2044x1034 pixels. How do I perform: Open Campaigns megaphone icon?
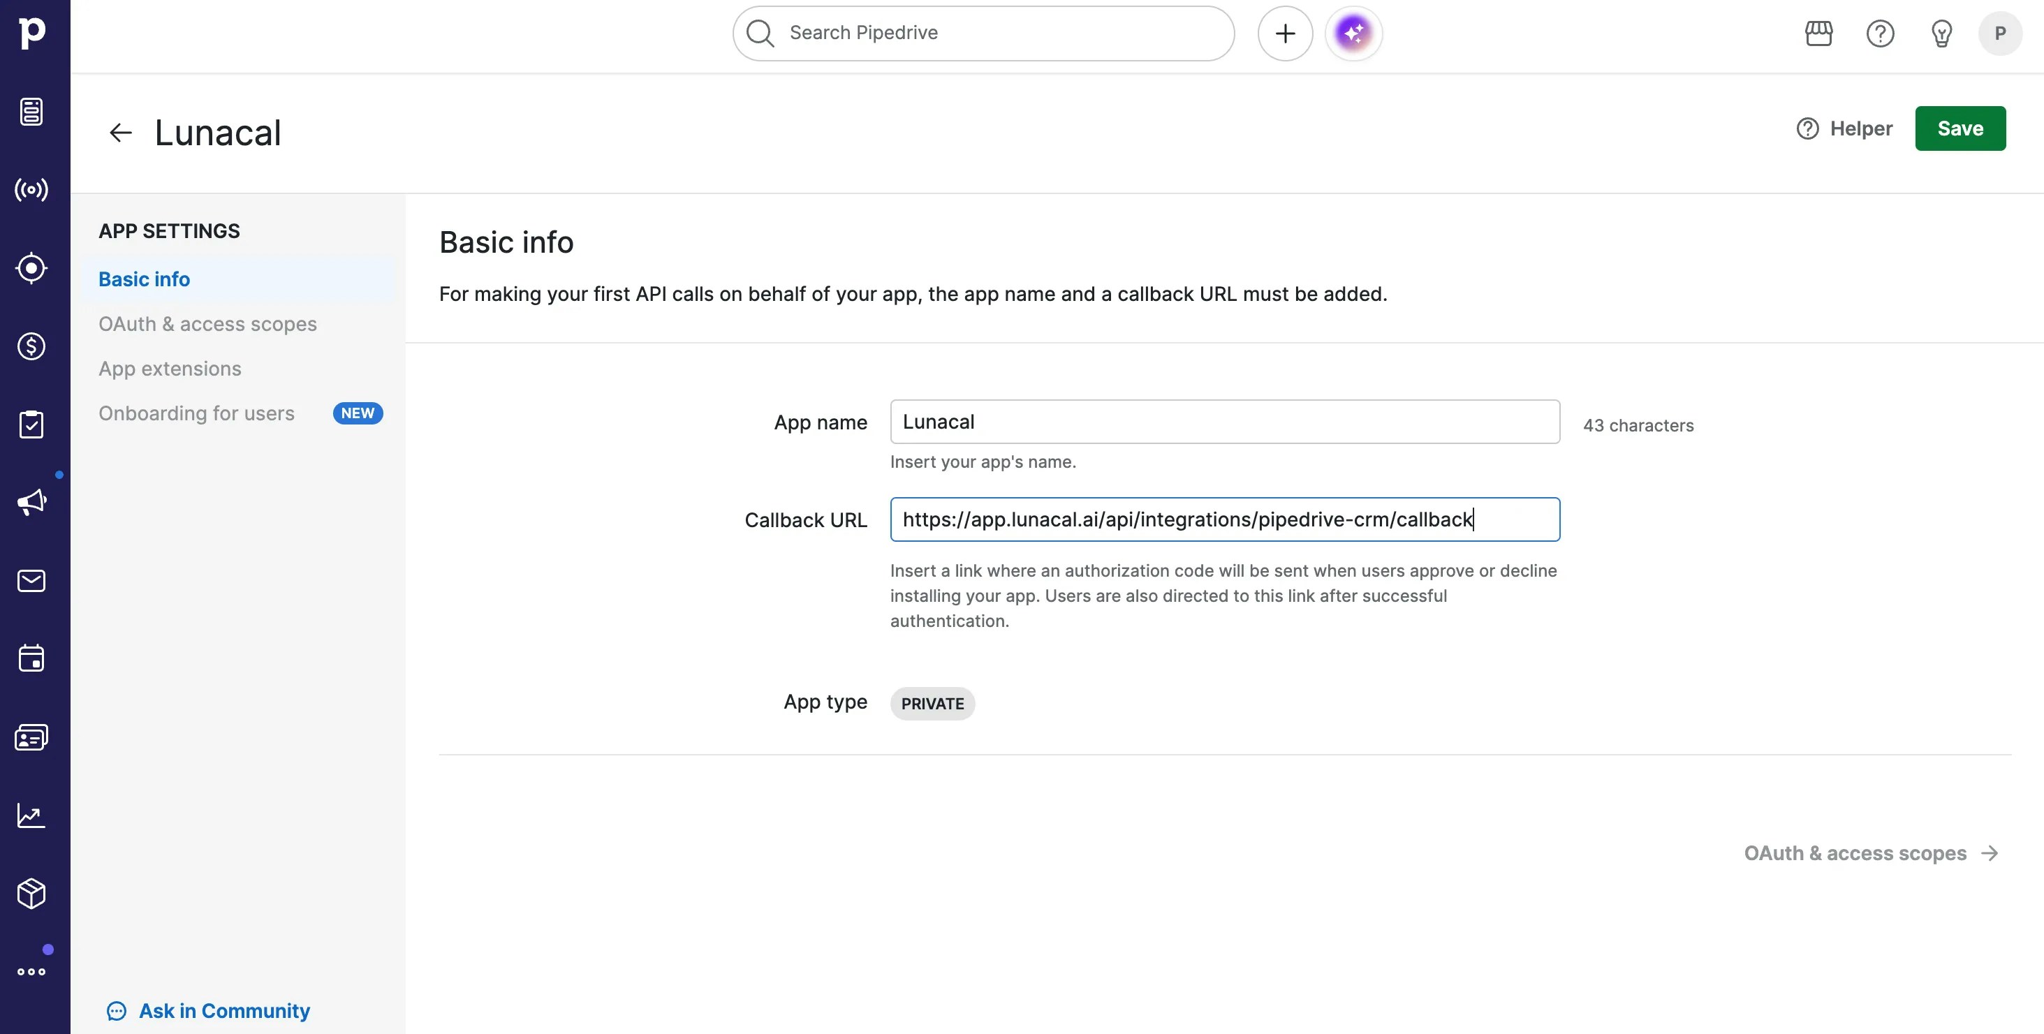point(31,502)
